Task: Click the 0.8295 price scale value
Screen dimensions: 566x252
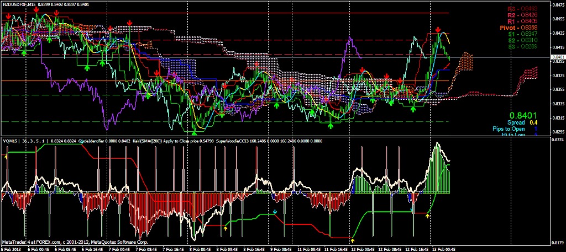Action: click(558, 132)
